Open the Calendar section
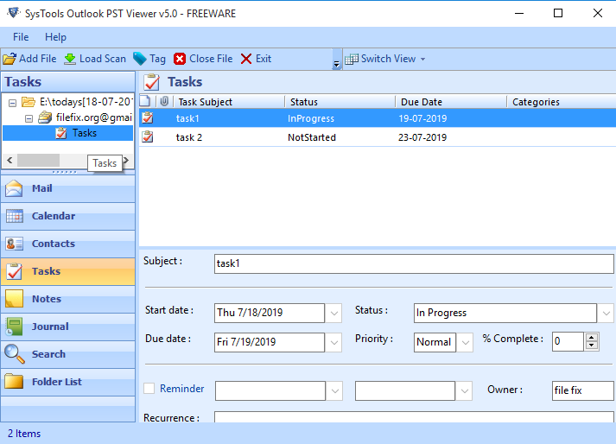Screen dimensions: 616x444 (68, 216)
